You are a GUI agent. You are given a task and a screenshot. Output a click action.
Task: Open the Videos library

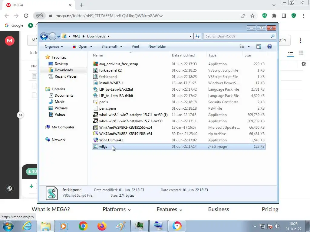60,114
